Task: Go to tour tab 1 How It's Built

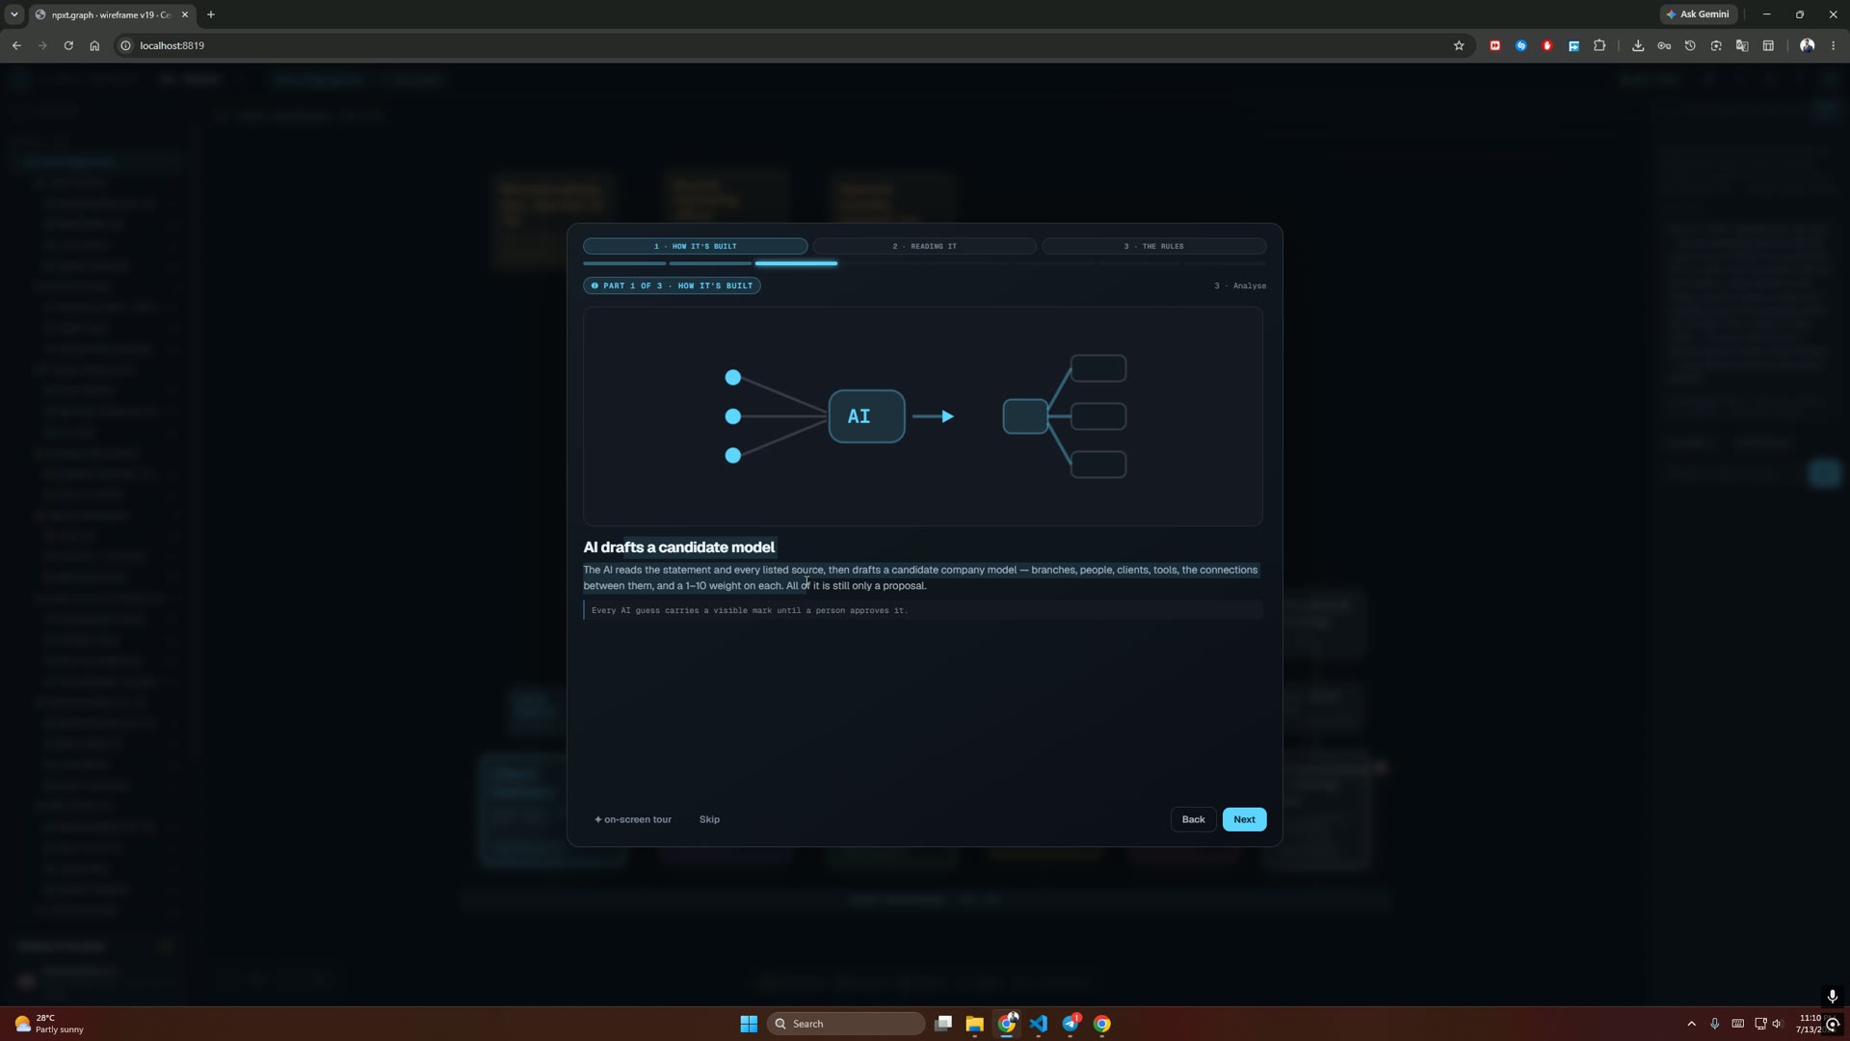Action: pos(695,246)
